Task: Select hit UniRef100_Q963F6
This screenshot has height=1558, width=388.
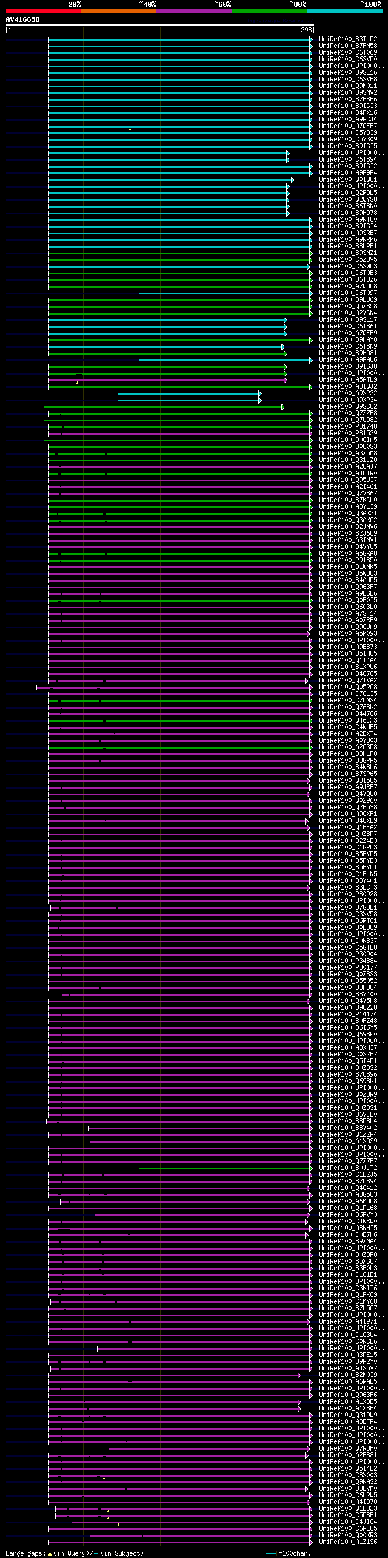Action: point(348,1395)
